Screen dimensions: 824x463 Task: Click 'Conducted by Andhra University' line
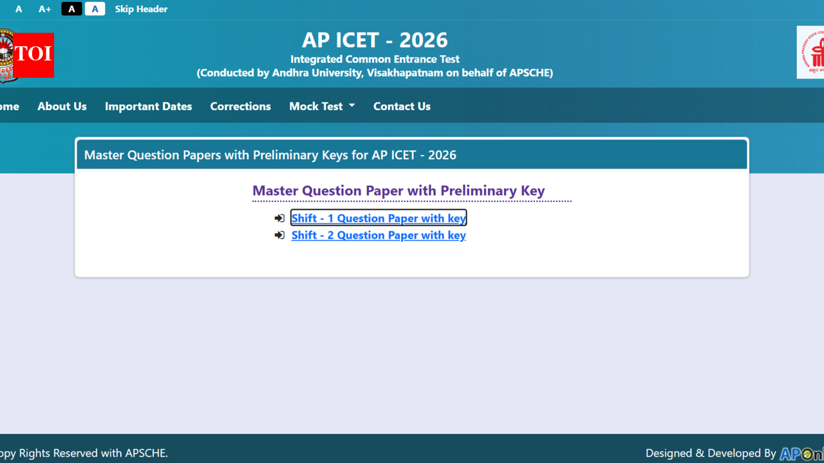375,73
